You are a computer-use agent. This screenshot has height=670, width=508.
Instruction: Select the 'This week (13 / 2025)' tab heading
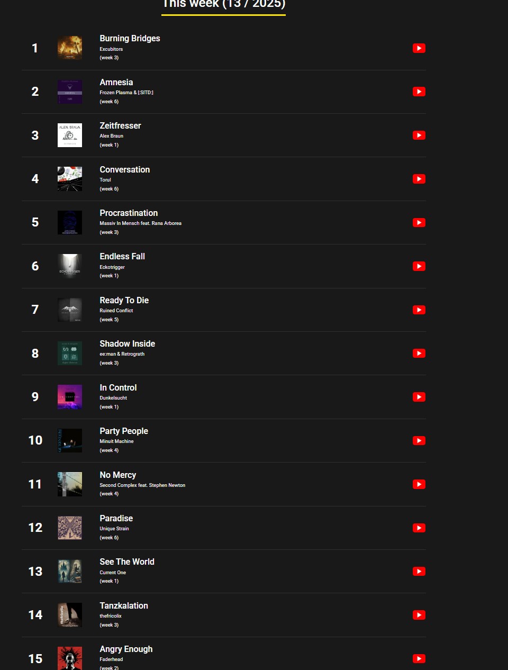click(223, 5)
